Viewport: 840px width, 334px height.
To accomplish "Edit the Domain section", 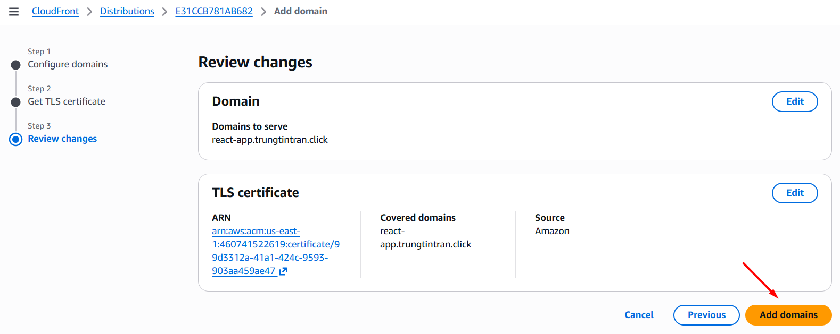I will (x=795, y=101).
